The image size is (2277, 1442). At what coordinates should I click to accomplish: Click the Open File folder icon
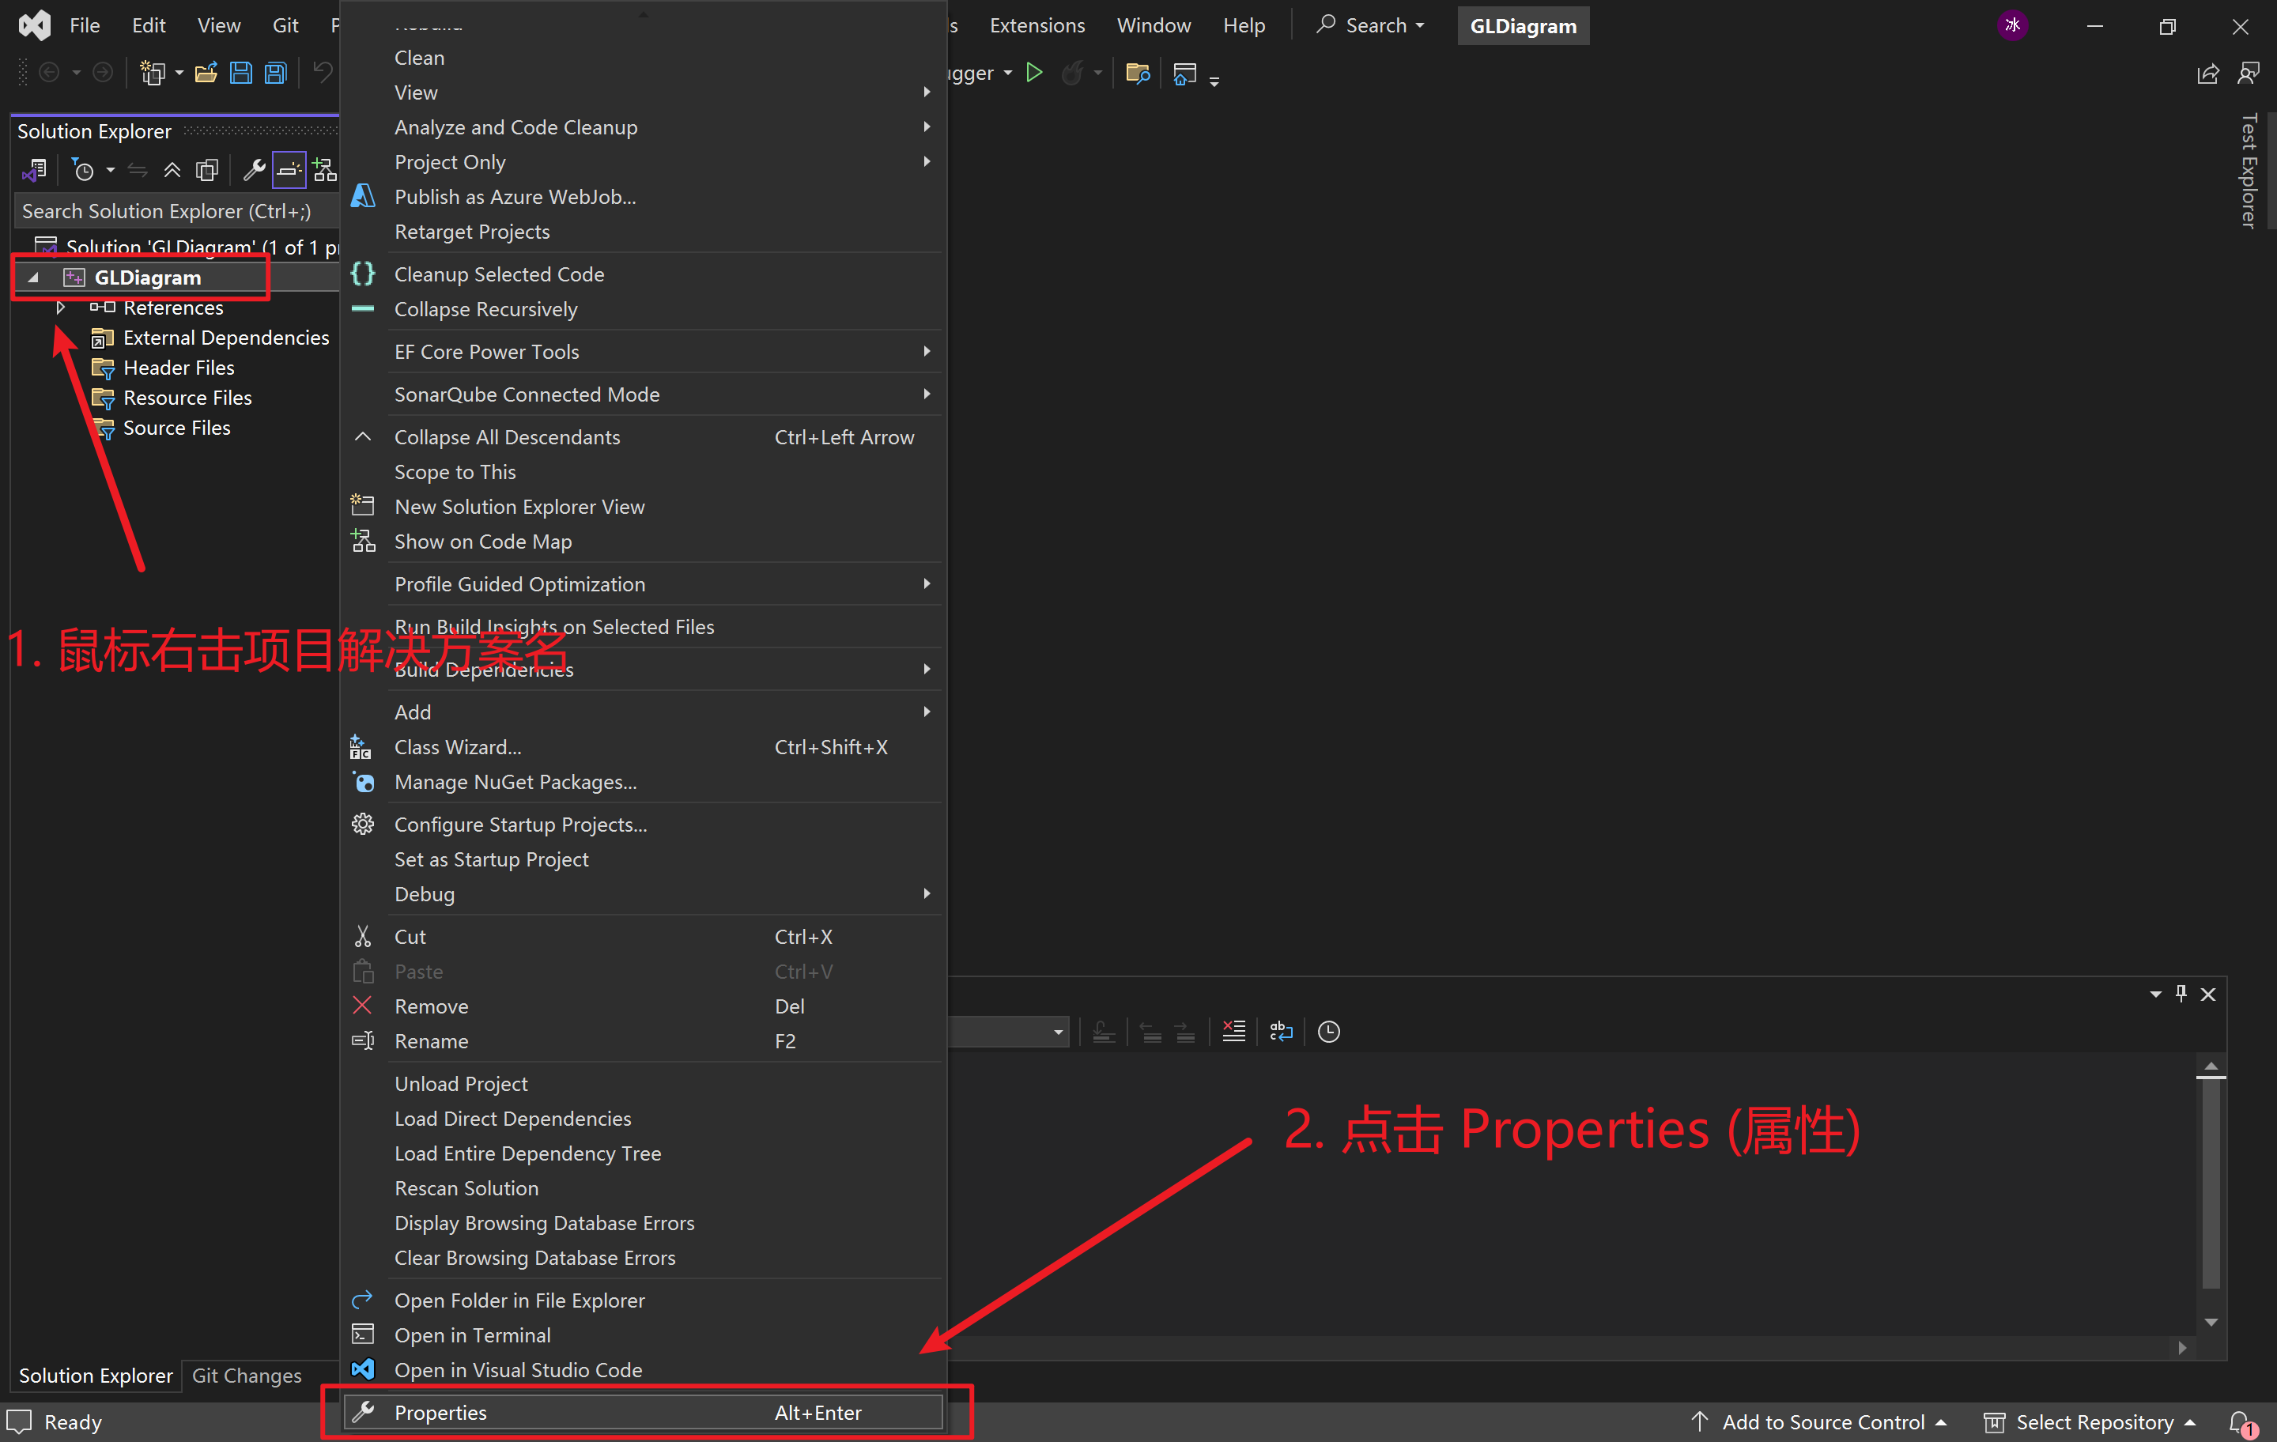pyautogui.click(x=206, y=73)
